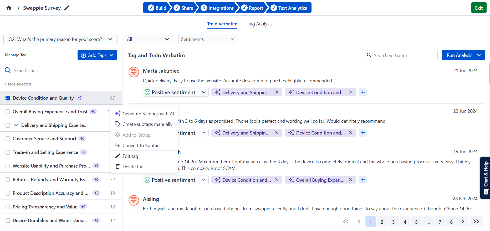Click the home icon in breadcrumb
The image size is (490, 231).
[9, 8]
